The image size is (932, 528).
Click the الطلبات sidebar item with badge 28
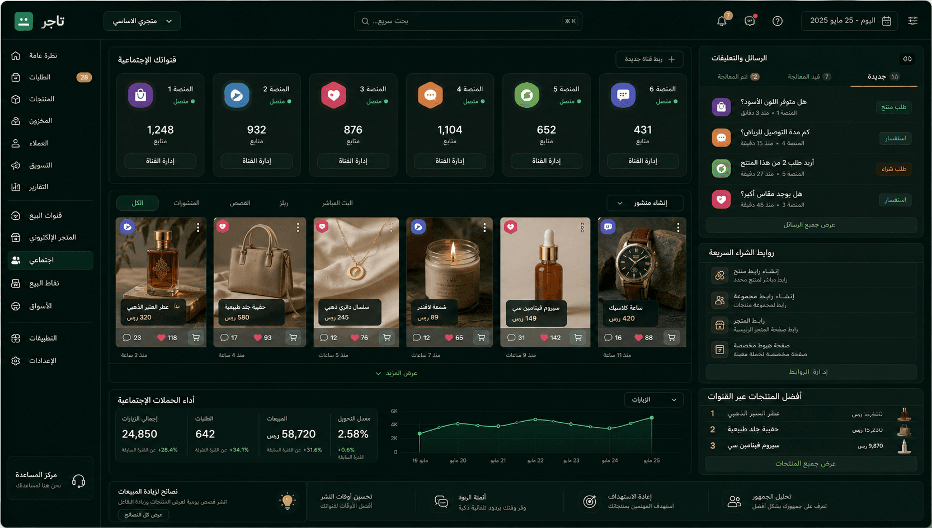coord(50,77)
